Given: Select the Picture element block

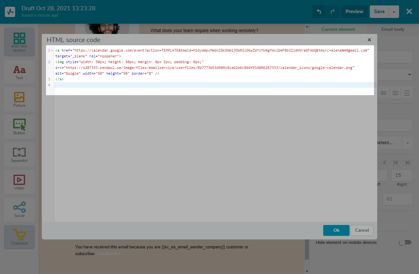Looking at the screenshot, I should [x=19, y=99].
